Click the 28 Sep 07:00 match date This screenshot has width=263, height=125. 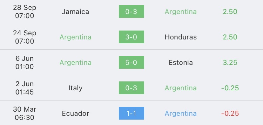[x=24, y=11]
